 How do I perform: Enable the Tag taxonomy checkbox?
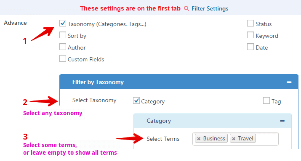coord(266,100)
